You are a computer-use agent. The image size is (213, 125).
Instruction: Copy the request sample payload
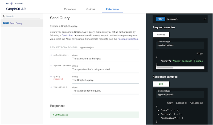pyautogui.click(x=200, y=54)
